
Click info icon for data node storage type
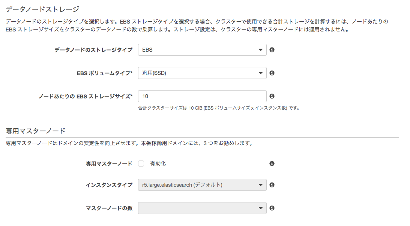pyautogui.click(x=272, y=50)
